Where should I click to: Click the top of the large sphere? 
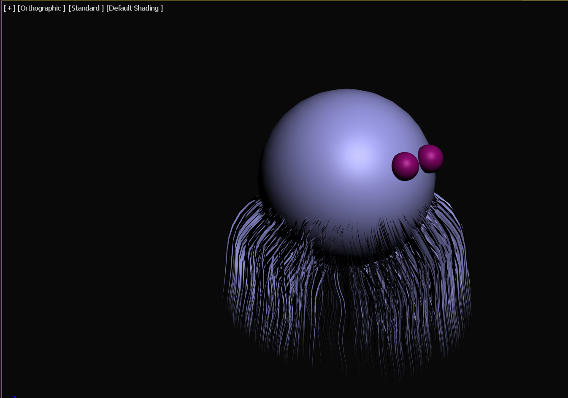click(347, 94)
